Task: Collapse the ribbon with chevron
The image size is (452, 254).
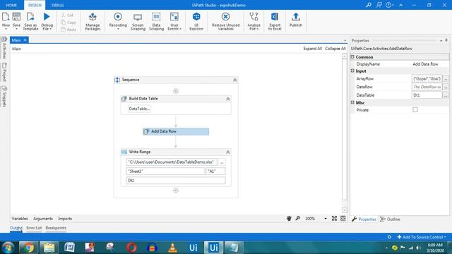Action: 400,5
